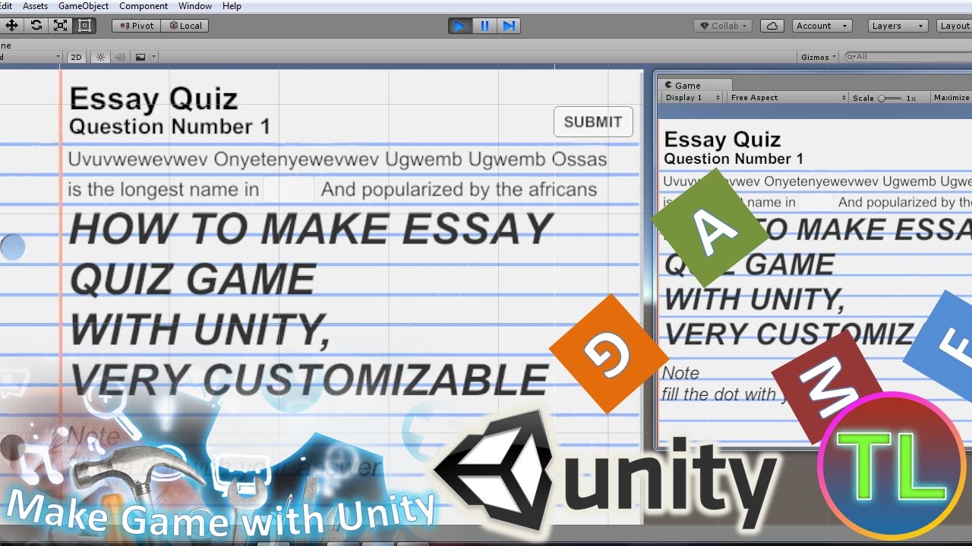Toggle Maximize on Play option
Screen dimensions: 972x546
point(951,98)
